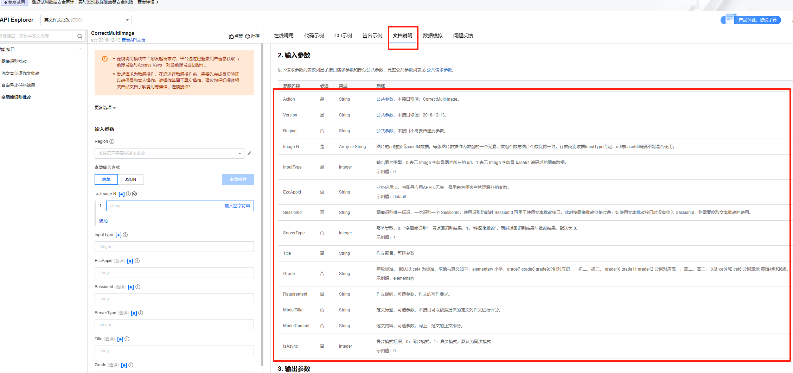The width and height of the screenshot is (793, 373).
Task: Click the search magnifier icon in sidebar
Action: coord(80,36)
